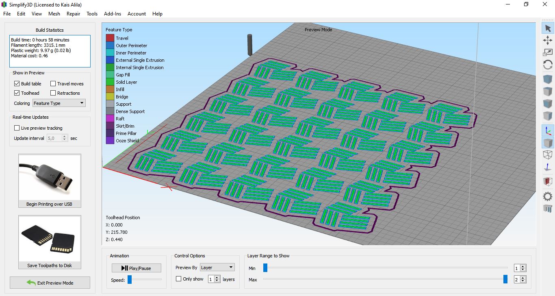Increase the Min layer stepper value
This screenshot has height=296, width=555.
[x=523, y=267]
